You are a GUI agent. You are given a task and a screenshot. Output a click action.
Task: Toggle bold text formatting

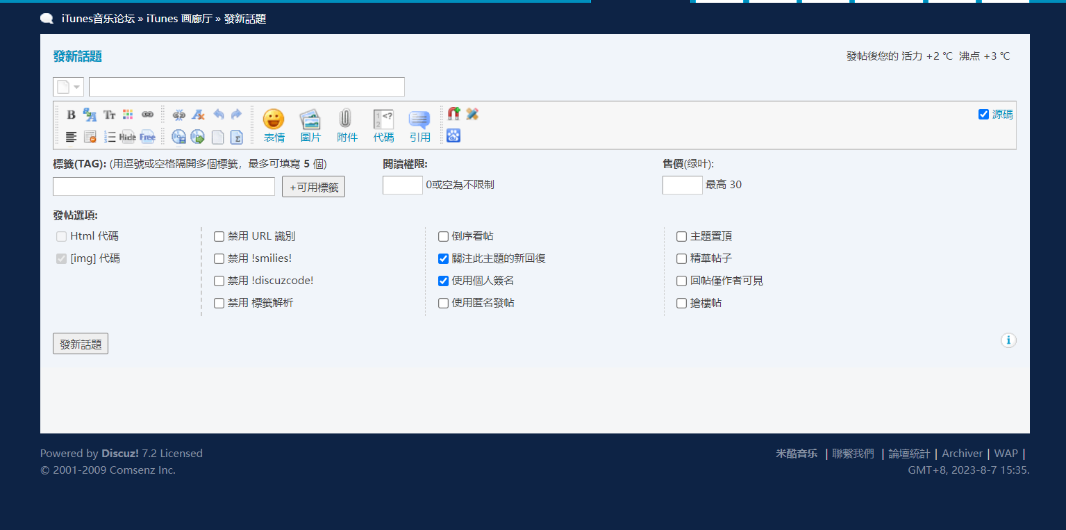click(71, 115)
